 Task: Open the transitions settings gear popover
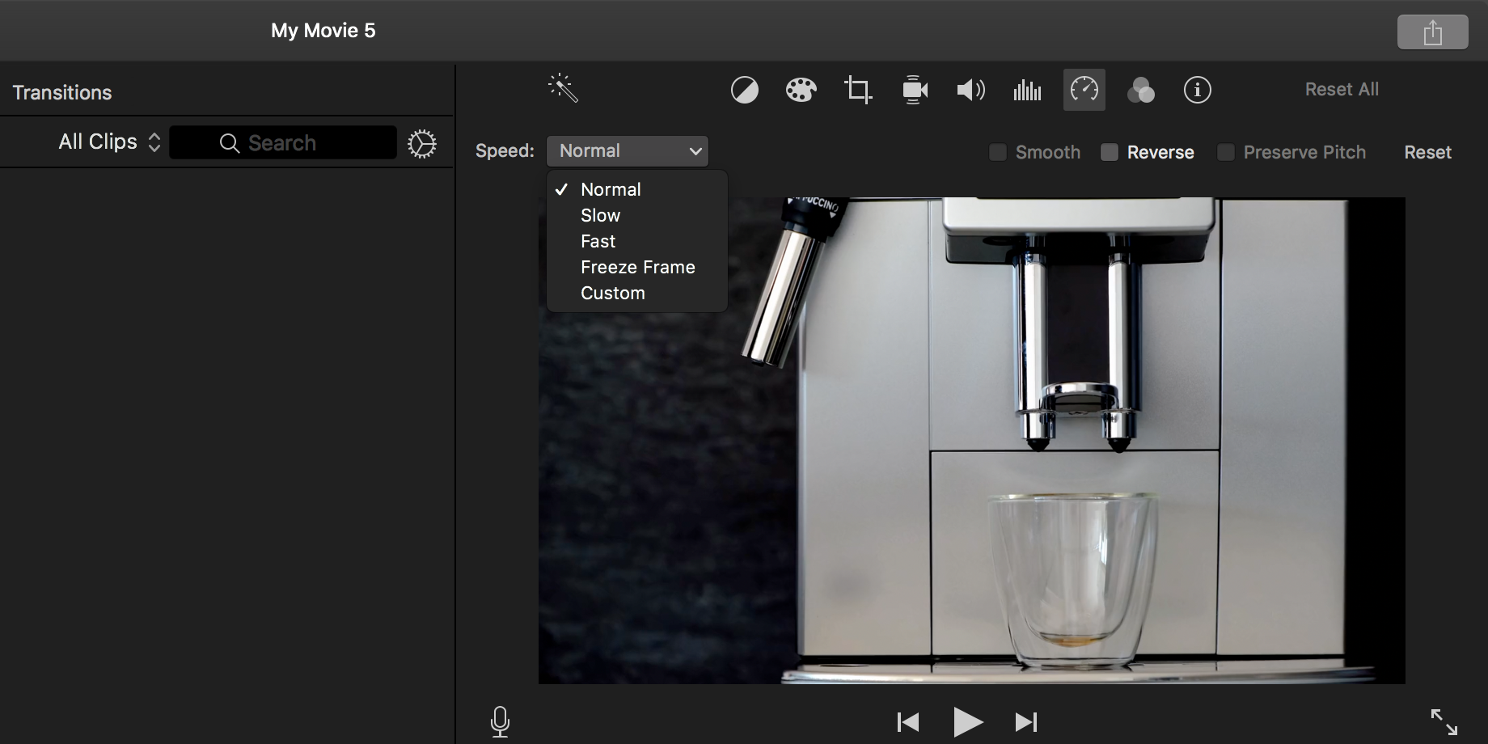(421, 143)
